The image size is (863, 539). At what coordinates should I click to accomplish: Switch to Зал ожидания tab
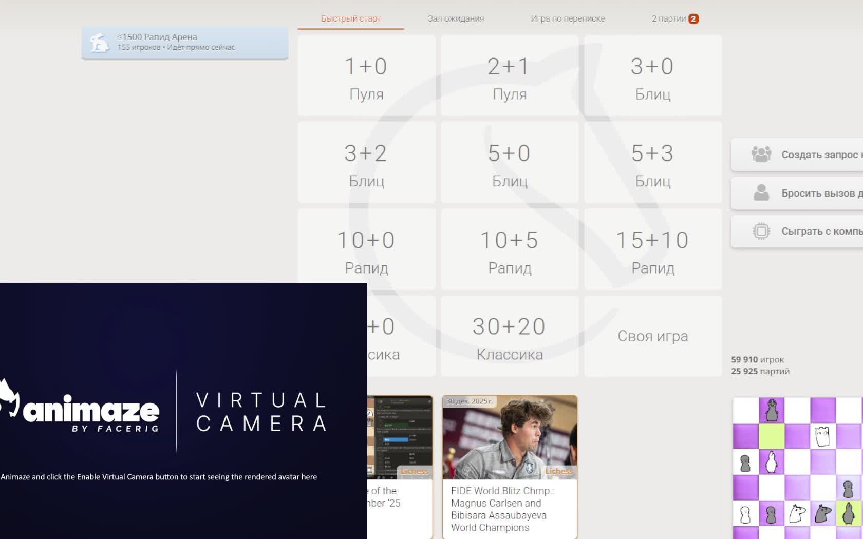click(x=456, y=19)
